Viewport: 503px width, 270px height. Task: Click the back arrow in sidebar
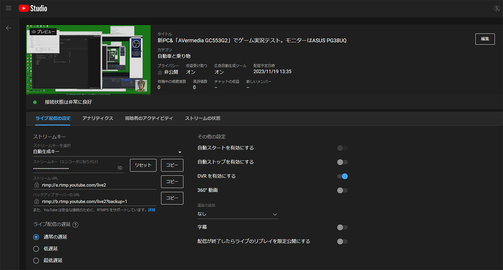pos(9,28)
